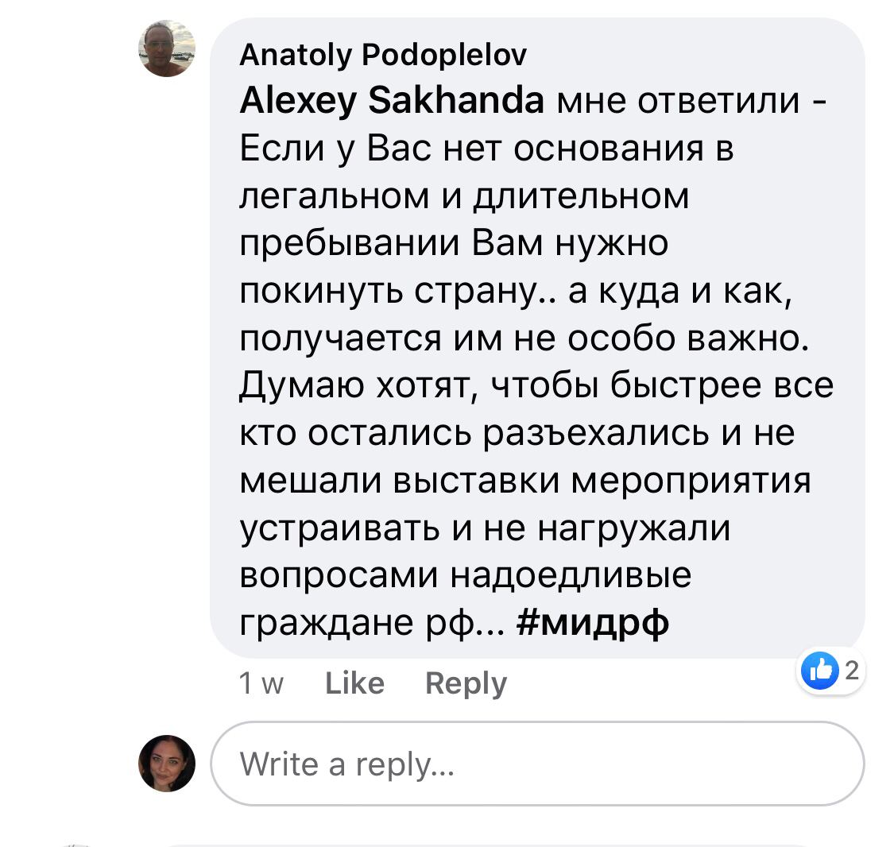The height and width of the screenshot is (847, 894).
Task: Open the #мидрф hashtag
Action: pos(593,622)
